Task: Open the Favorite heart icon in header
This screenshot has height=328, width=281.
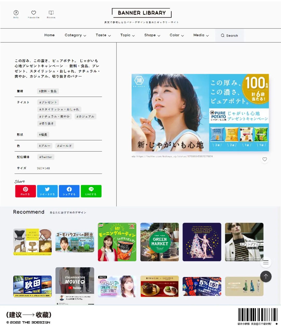Action: pyautogui.click(x=34, y=14)
